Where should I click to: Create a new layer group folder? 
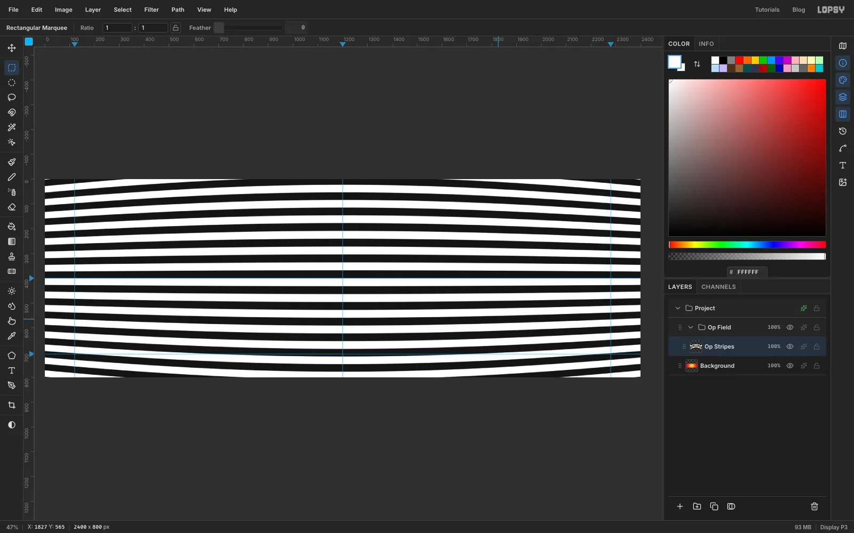(x=697, y=506)
